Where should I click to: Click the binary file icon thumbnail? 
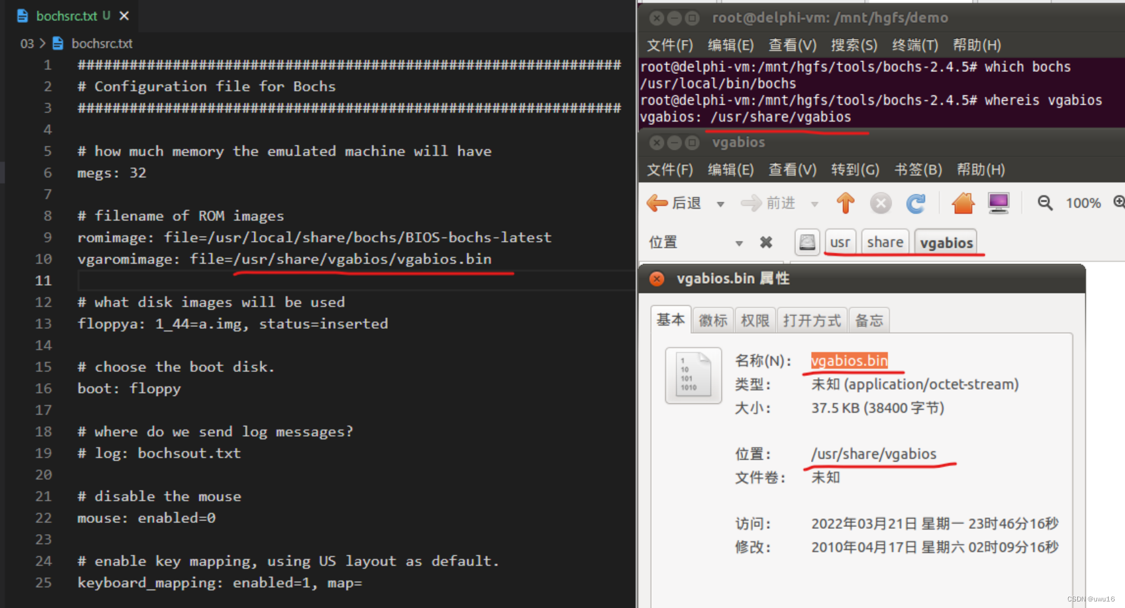(693, 375)
